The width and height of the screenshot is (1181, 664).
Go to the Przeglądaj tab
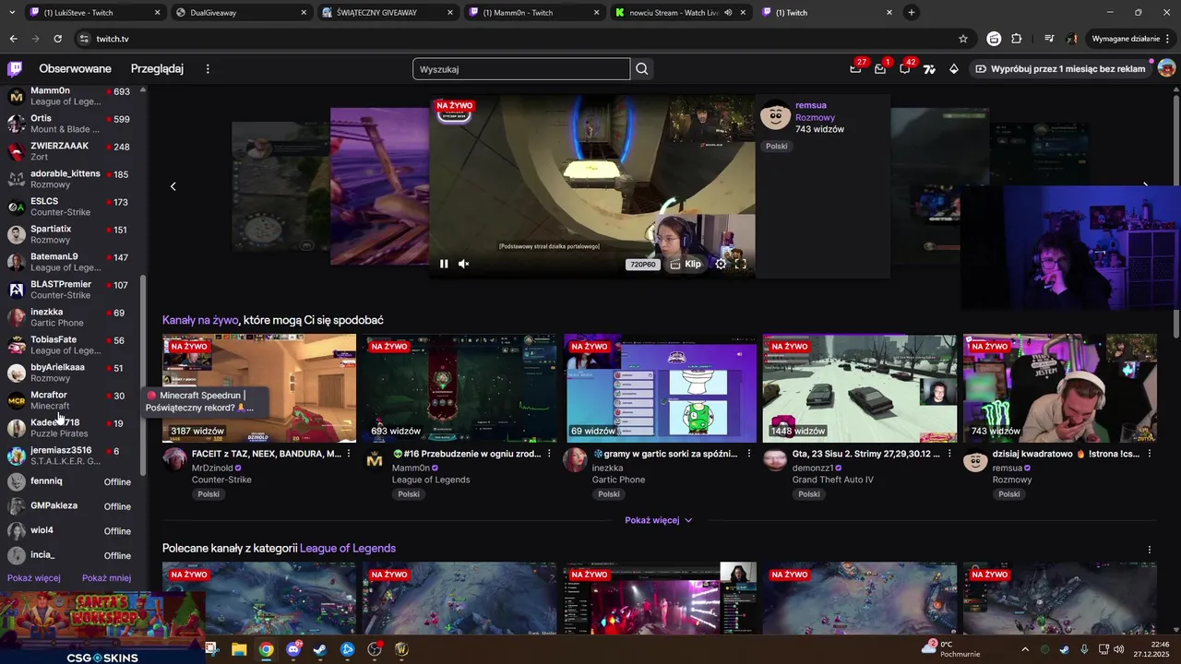pyautogui.click(x=157, y=69)
